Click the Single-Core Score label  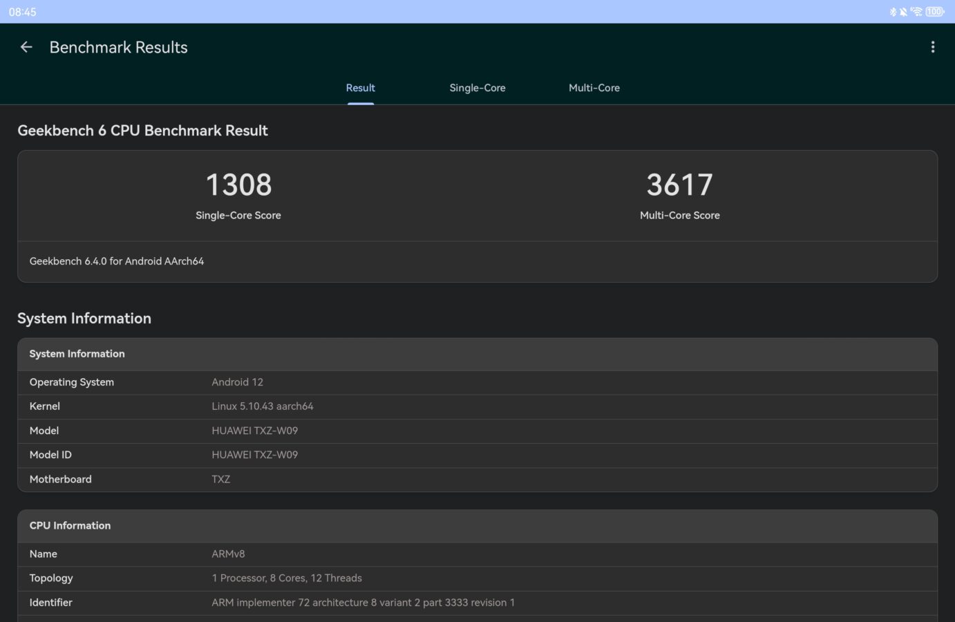tap(238, 216)
